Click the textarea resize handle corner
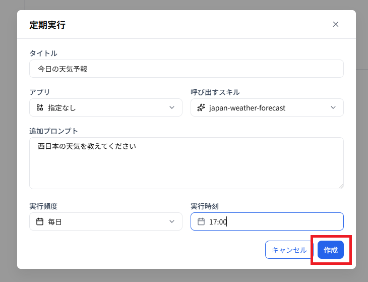Screen dimensions: 368x282 click(x=341, y=187)
